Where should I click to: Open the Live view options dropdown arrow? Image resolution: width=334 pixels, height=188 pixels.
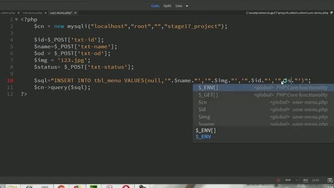point(187,6)
